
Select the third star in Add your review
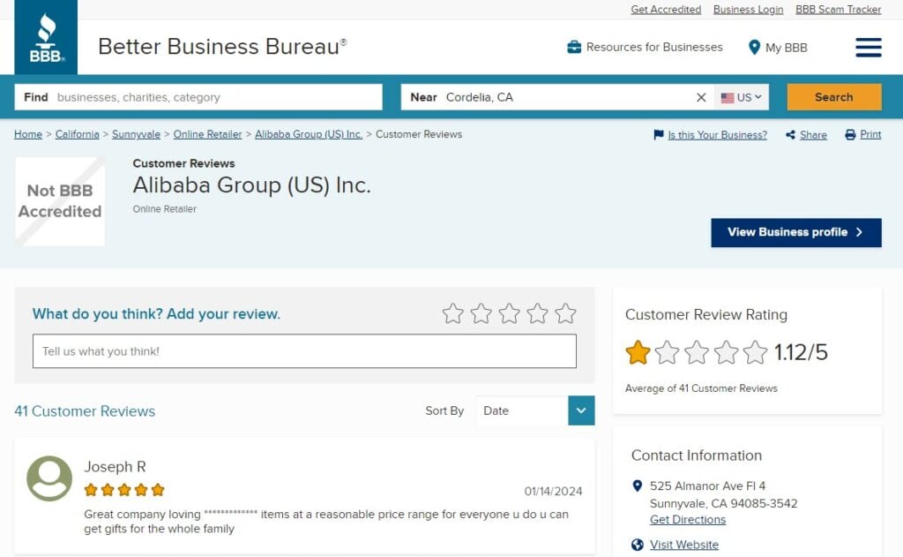tap(509, 313)
